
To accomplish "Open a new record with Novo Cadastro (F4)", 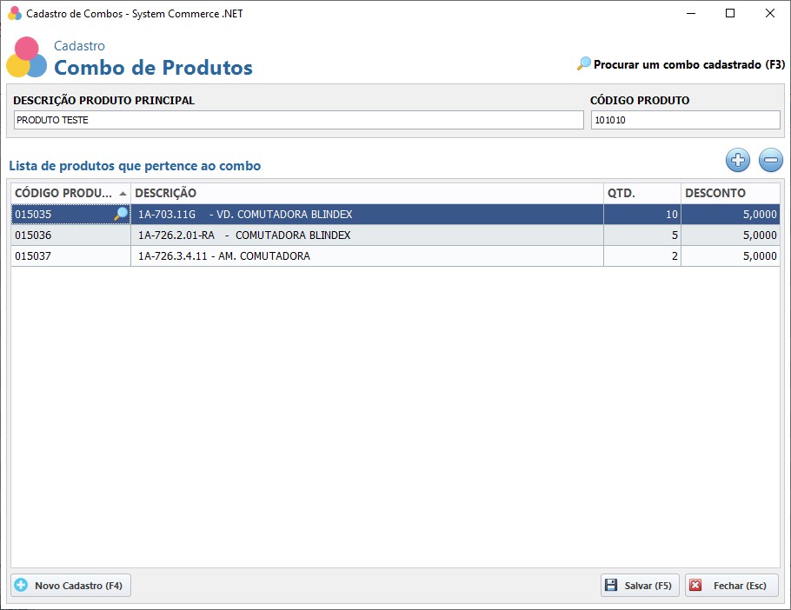I will pos(70,585).
